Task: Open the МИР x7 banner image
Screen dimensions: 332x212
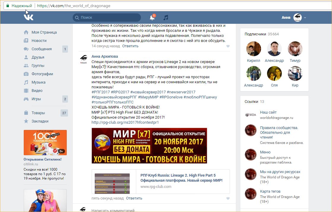Action: 149,146
